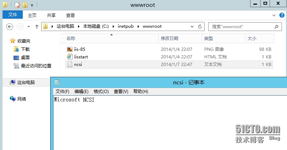Minimize the wwwroot Explorer window
This screenshot has height=150, width=287.
[255, 4]
